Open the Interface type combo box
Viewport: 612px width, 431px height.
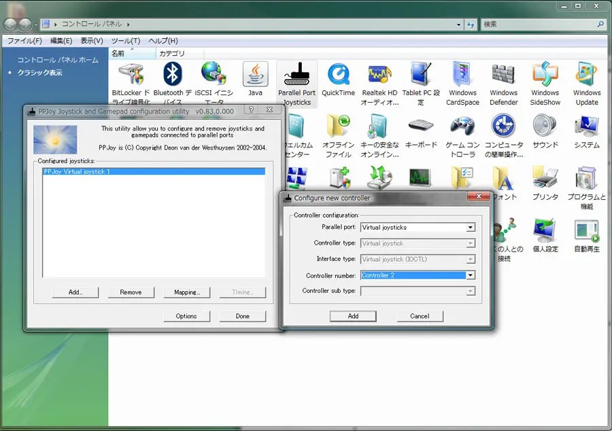418,260
